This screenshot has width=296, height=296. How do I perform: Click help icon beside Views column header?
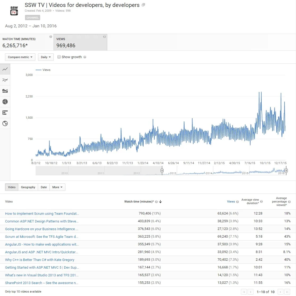point(237,201)
